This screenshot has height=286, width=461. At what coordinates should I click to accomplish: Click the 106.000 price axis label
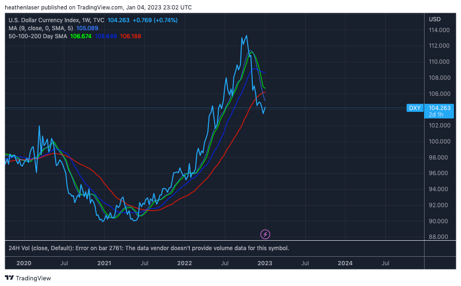coord(439,94)
